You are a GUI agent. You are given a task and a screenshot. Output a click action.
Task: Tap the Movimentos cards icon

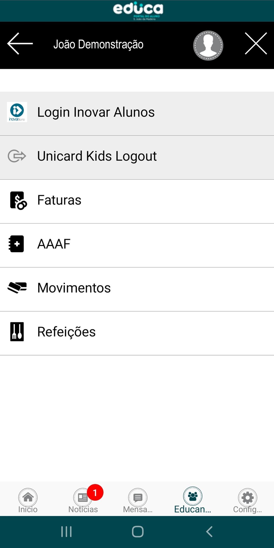(x=17, y=288)
